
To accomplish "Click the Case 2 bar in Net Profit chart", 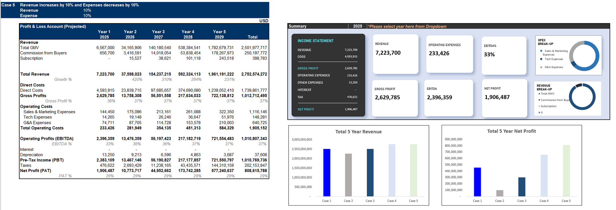I will pos(500,193).
